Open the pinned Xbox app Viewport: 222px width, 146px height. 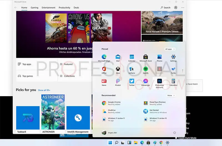[118, 70]
